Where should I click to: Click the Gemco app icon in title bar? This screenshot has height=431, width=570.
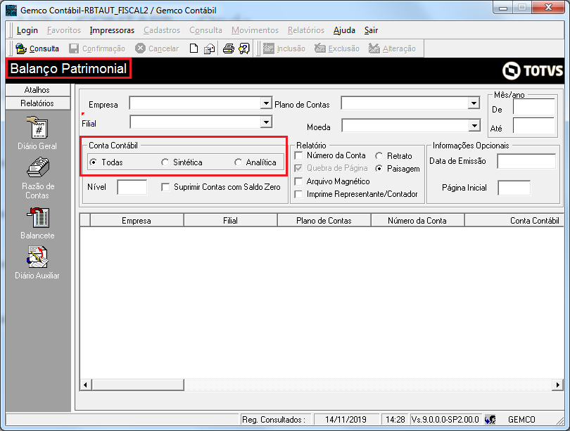(x=11, y=10)
